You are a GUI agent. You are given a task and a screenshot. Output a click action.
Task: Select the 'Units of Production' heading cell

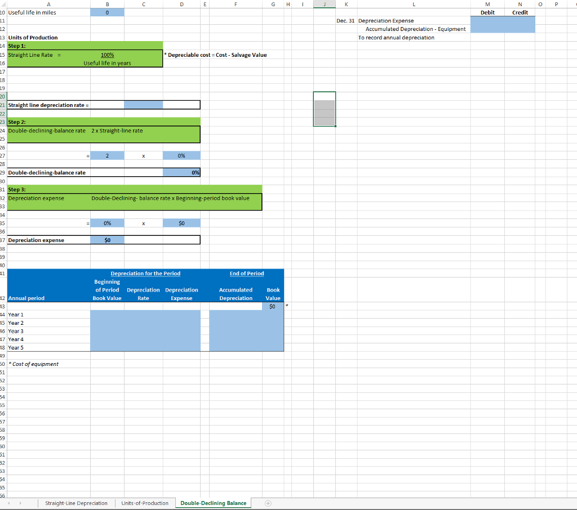click(x=33, y=38)
